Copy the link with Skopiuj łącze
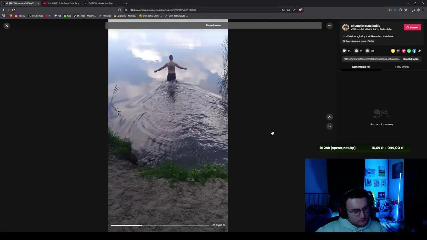Screen dimensions: 427x240 pos(411,59)
